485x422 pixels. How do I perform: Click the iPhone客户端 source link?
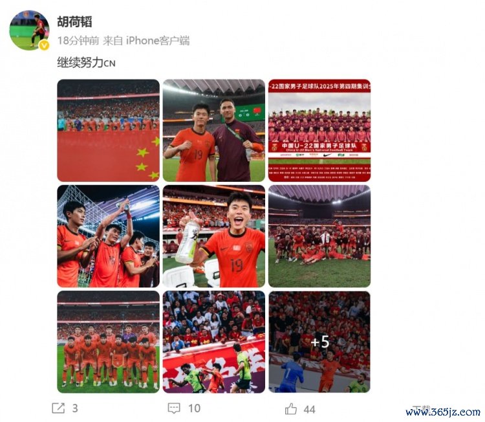(157, 41)
